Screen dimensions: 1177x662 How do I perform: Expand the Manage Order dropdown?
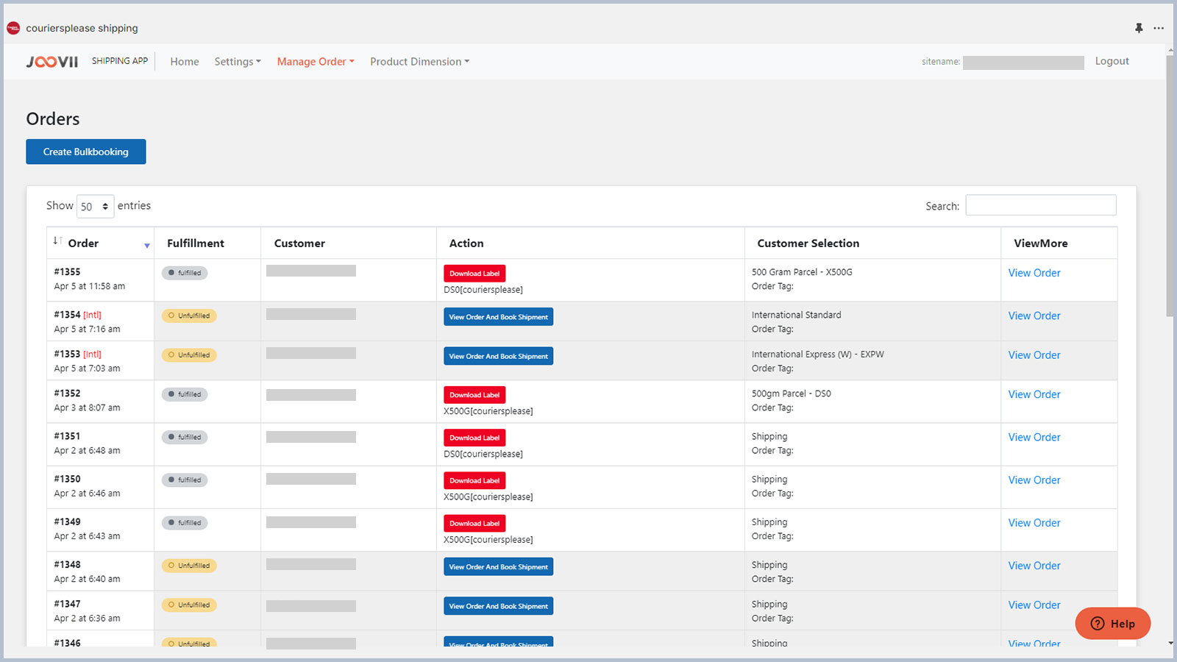[315, 62]
